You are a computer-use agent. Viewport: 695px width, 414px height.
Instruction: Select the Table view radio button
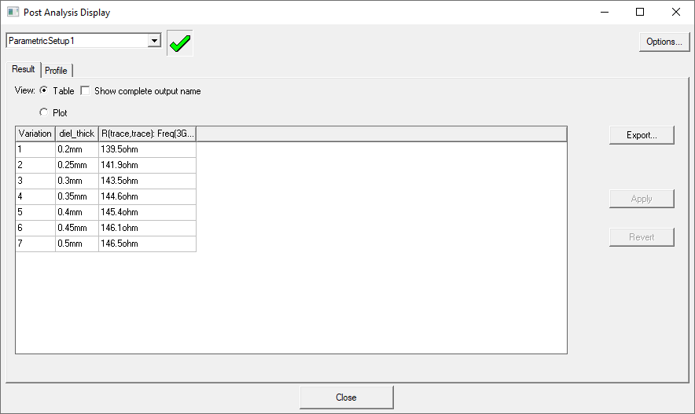click(43, 90)
